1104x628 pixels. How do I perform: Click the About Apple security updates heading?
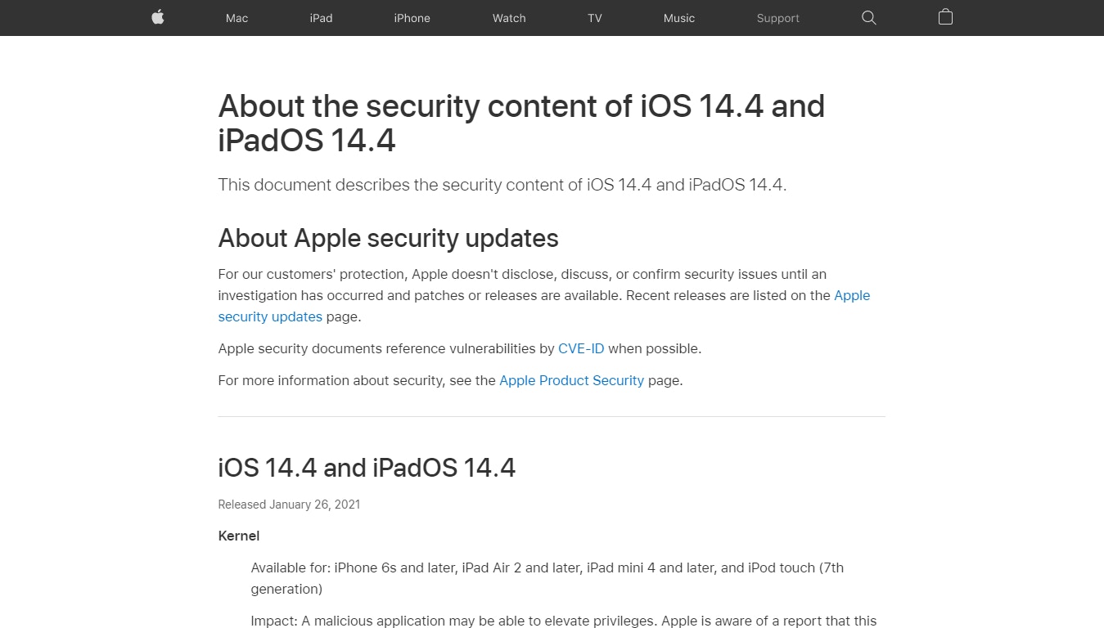tap(388, 238)
